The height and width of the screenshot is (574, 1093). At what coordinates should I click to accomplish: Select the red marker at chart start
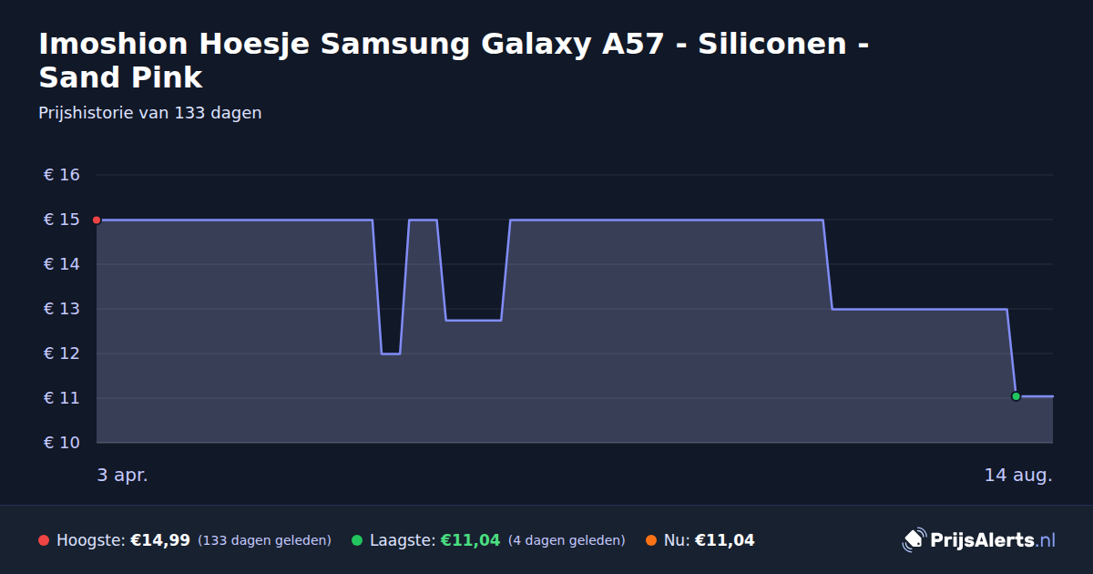tap(97, 220)
